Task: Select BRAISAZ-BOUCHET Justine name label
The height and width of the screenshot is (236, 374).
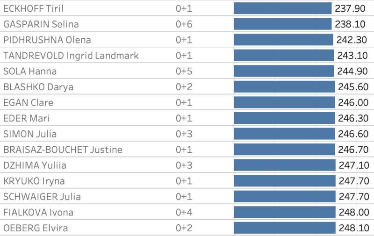Action: pos(63,150)
